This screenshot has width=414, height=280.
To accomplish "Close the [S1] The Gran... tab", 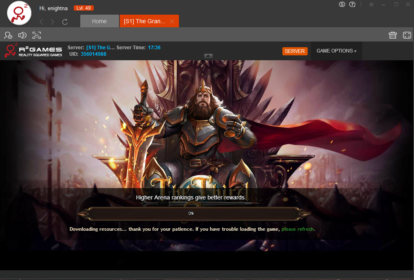I will [x=172, y=22].
